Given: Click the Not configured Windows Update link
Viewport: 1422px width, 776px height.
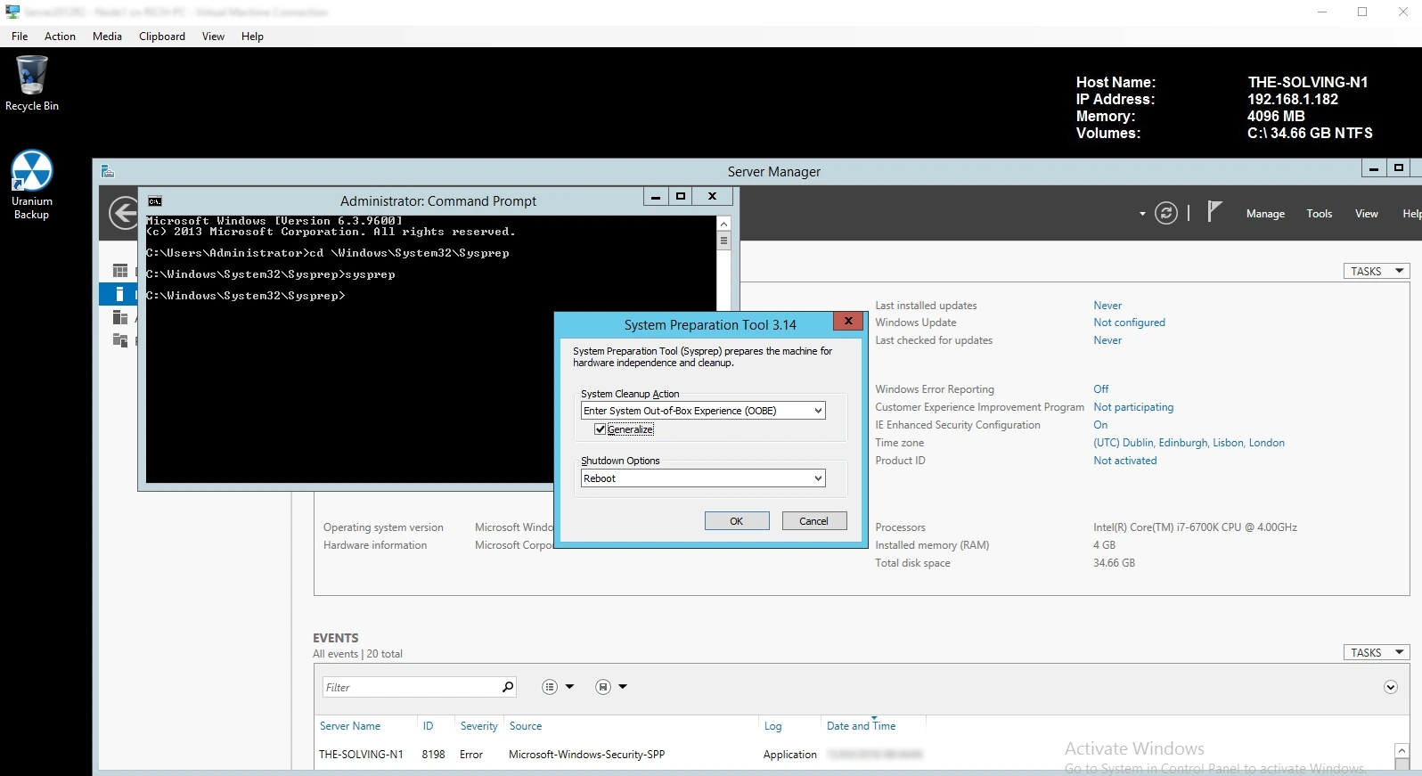Looking at the screenshot, I should (x=1129, y=323).
